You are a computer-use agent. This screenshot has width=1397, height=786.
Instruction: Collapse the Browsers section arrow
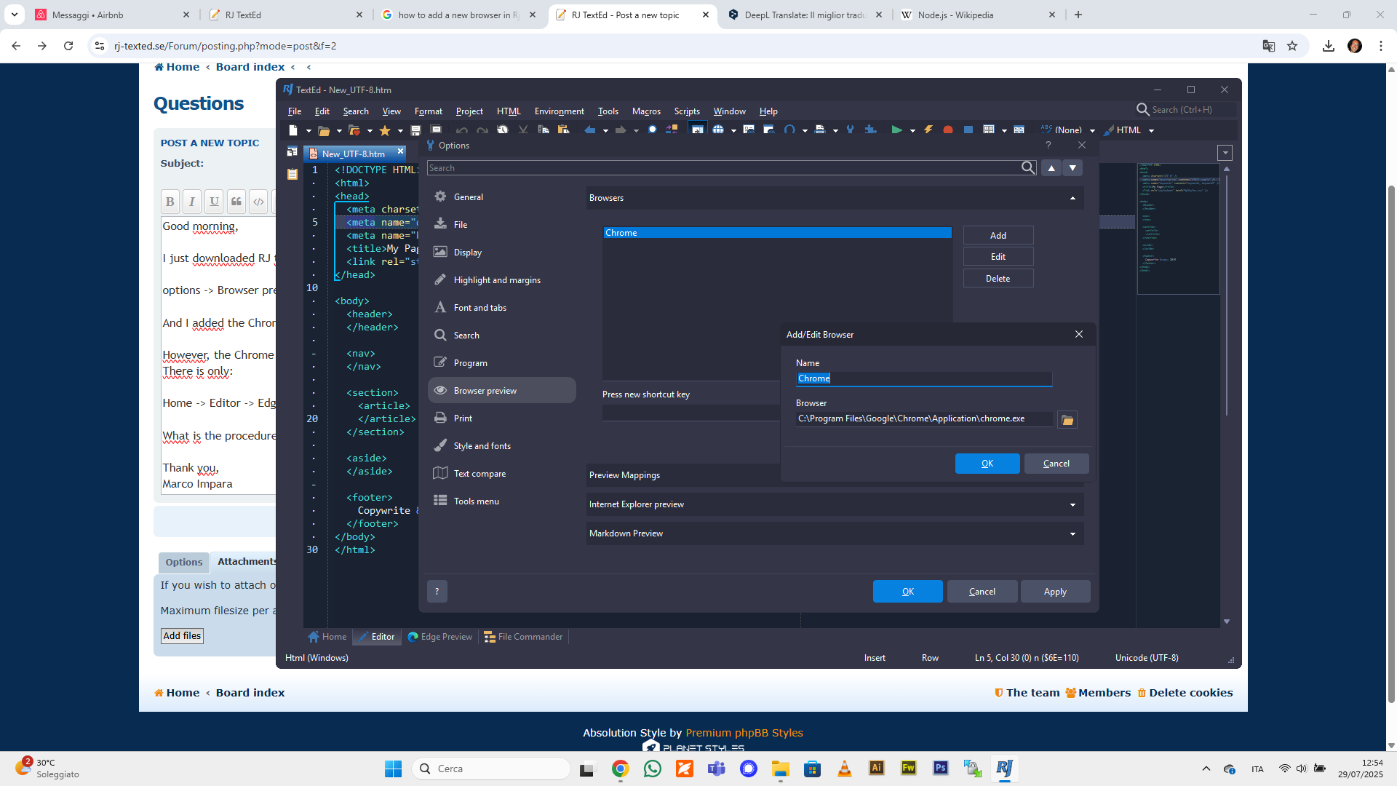tap(1072, 198)
